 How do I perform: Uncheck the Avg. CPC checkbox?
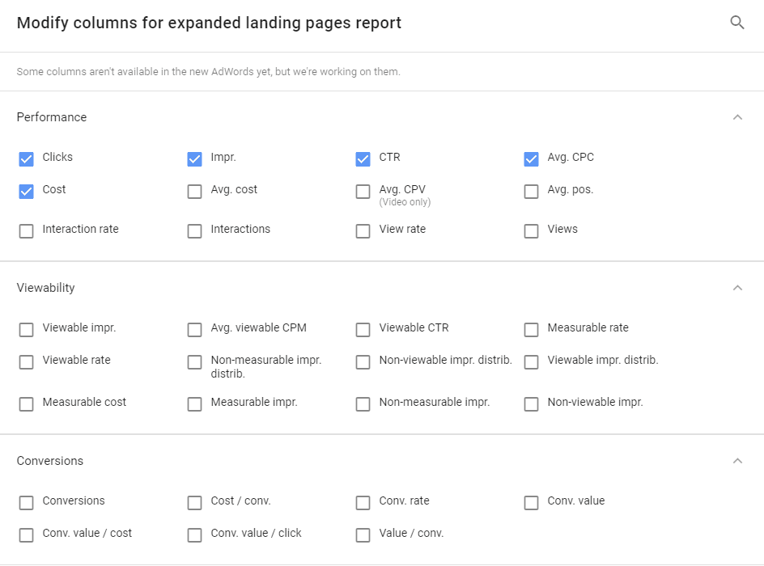532,159
